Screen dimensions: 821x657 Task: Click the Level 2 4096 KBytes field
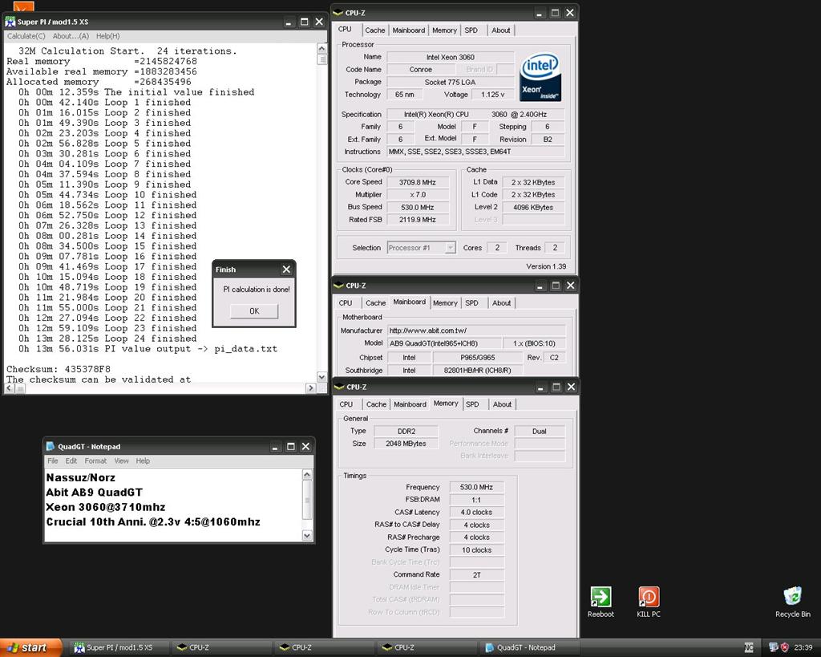click(533, 208)
